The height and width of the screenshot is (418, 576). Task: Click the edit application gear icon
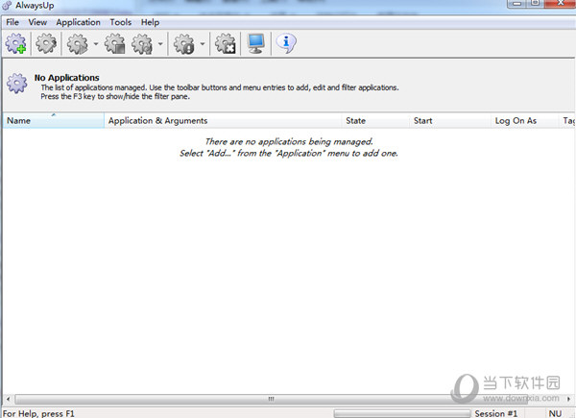point(46,43)
